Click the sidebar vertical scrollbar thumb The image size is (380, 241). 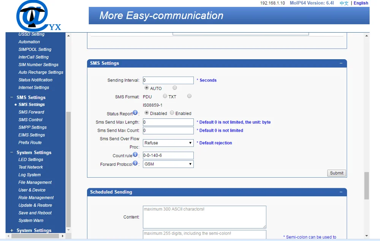pyautogui.click(x=68, y=169)
